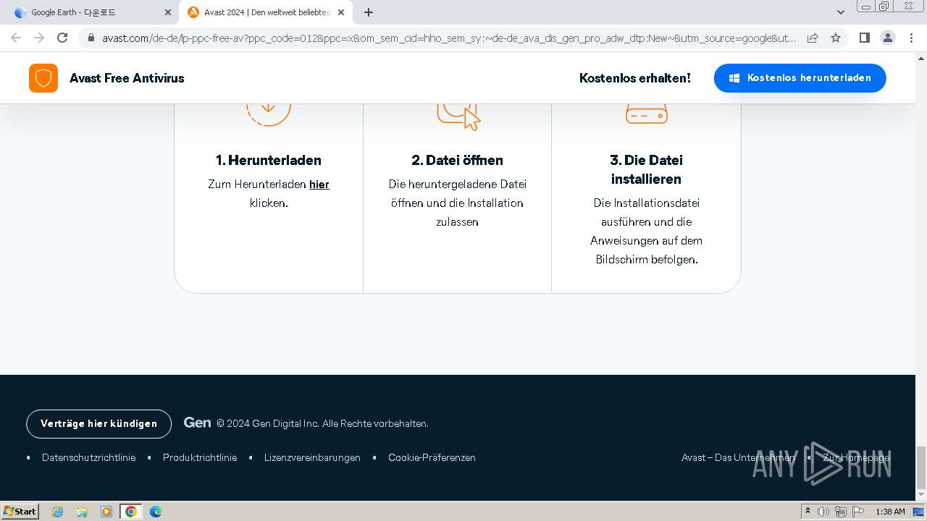Open the File Explorer taskbar icon

pos(82,512)
